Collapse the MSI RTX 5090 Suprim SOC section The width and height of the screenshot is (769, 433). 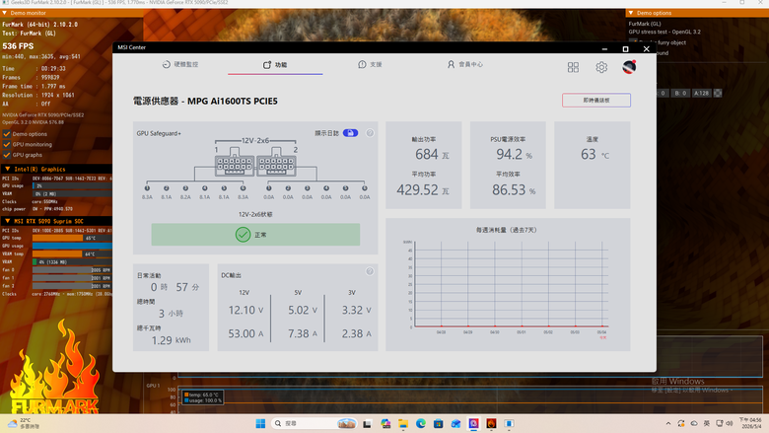coord(7,221)
